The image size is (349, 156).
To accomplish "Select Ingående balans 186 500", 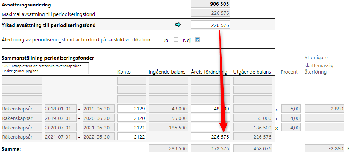I will pyautogui.click(x=168, y=128).
